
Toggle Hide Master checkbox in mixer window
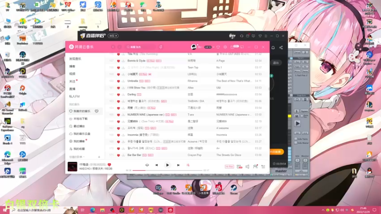point(296,143)
